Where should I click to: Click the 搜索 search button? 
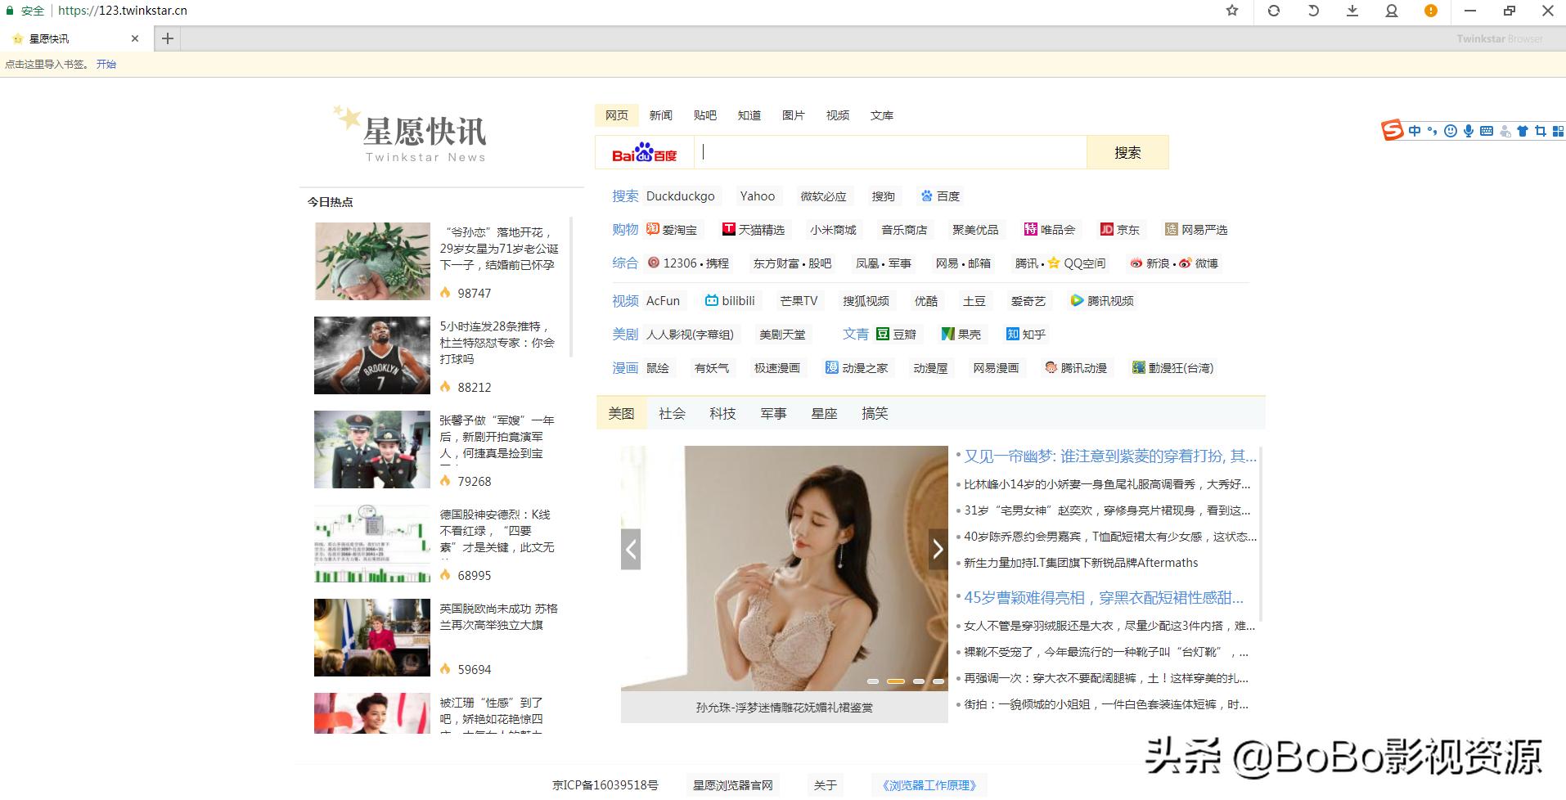click(1127, 152)
